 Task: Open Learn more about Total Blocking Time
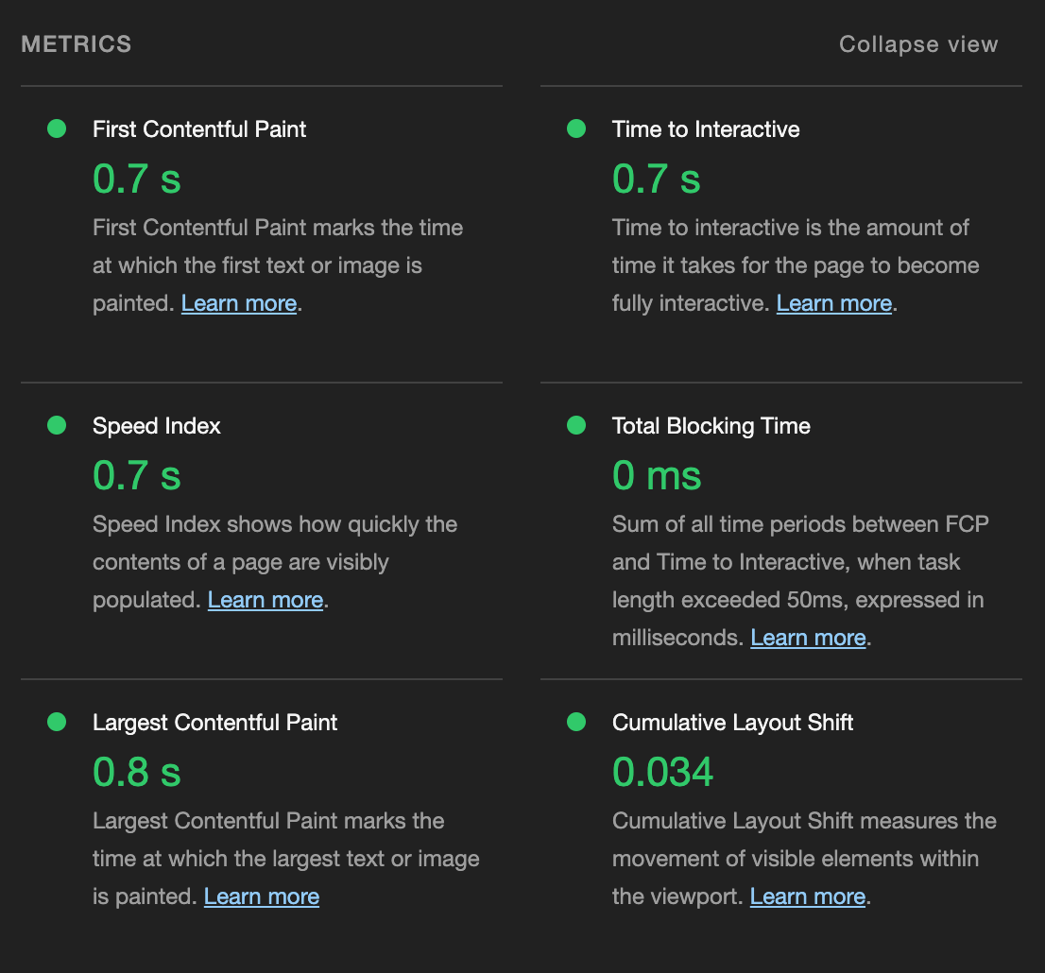point(808,637)
